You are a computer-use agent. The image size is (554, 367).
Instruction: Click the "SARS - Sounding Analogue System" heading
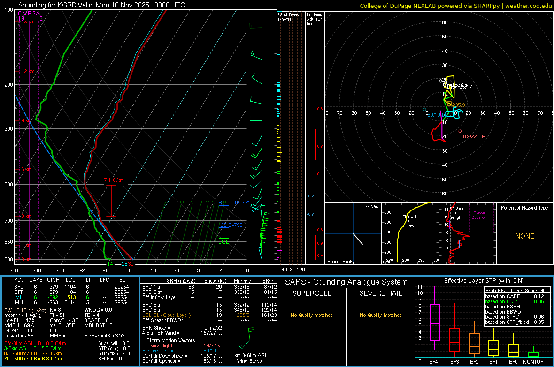click(346, 282)
